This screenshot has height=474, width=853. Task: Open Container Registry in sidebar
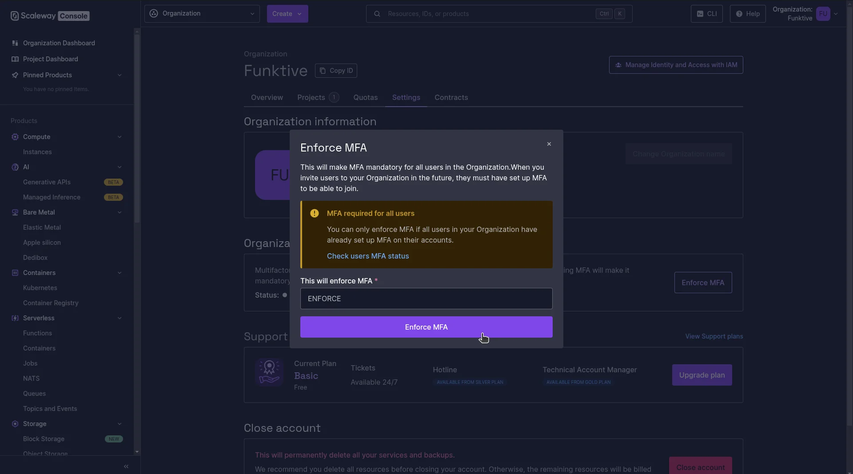point(51,303)
